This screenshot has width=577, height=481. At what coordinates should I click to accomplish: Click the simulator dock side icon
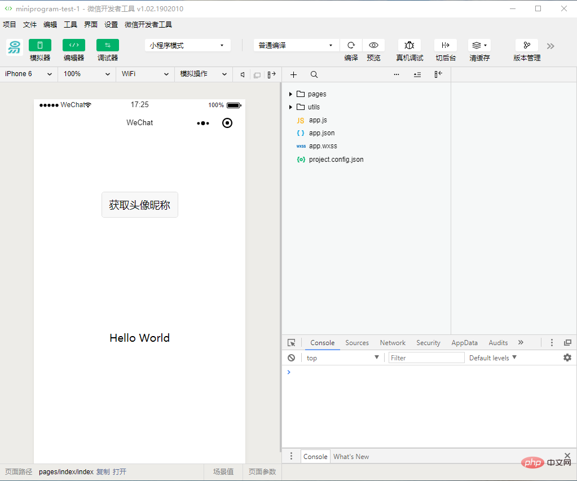click(271, 74)
